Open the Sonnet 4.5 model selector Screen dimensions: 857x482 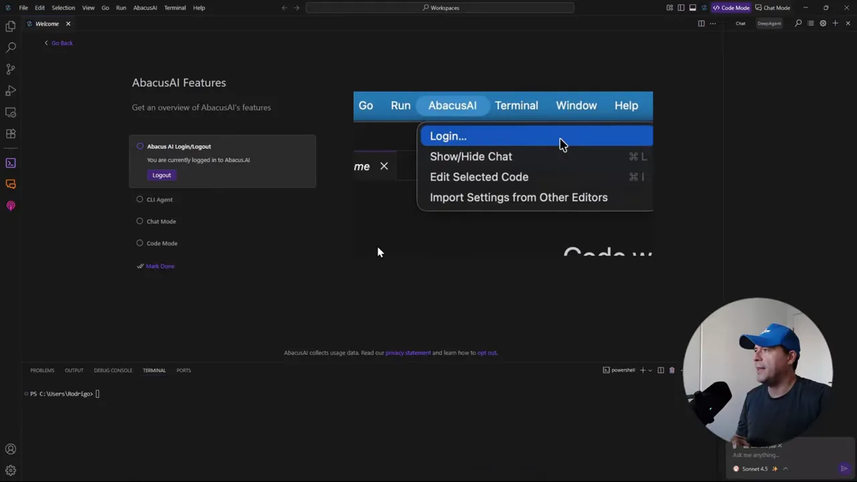(x=755, y=469)
